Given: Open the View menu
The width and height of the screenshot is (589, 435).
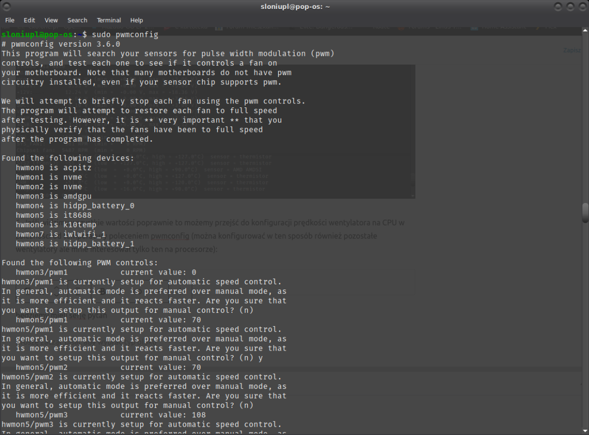Looking at the screenshot, I should point(51,20).
